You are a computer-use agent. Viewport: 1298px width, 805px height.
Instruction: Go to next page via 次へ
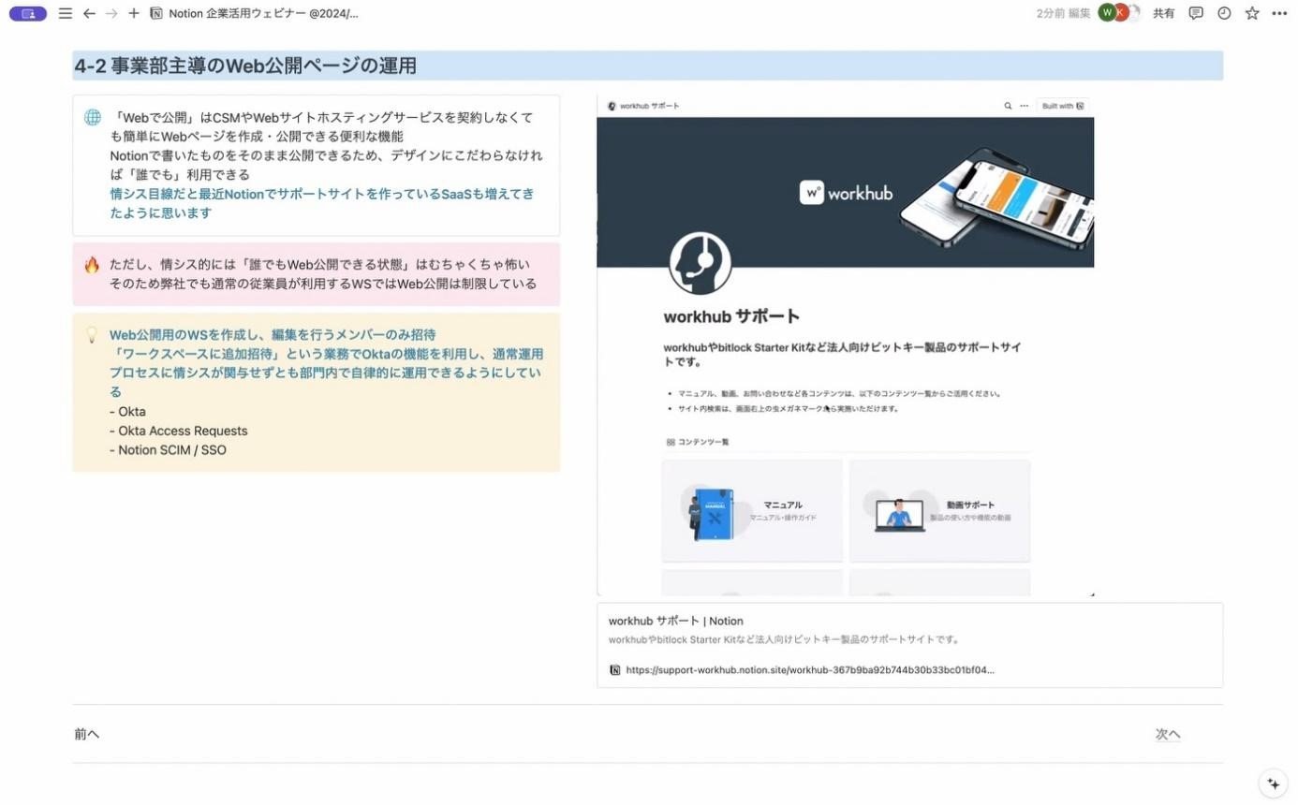[x=1168, y=734]
